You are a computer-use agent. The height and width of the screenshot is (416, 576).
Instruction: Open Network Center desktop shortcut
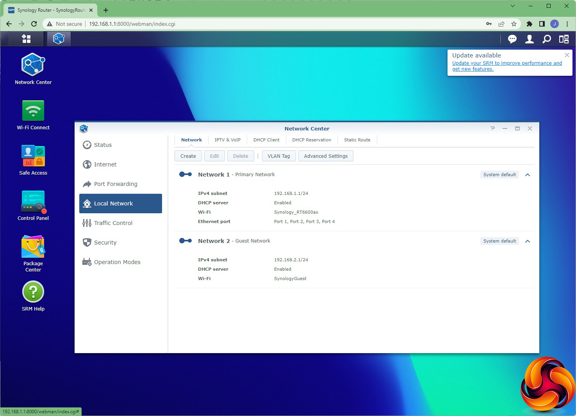click(33, 69)
